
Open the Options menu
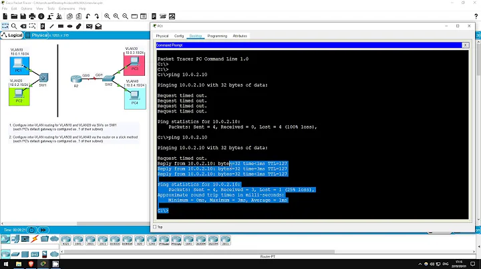(x=27, y=9)
